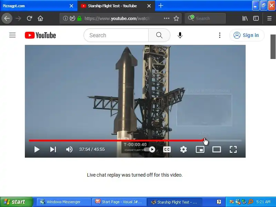Go to the YouTube home logo
The width and height of the screenshot is (276, 207).
pyautogui.click(x=40, y=35)
